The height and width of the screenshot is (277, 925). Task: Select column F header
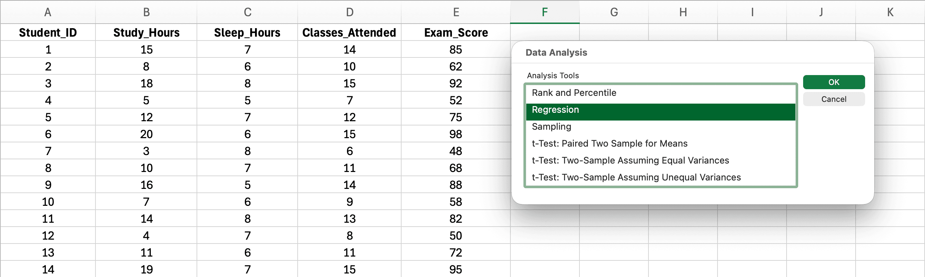pos(544,12)
